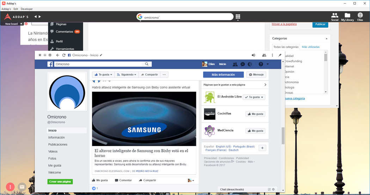Open Facebook notifications globe icon
Screen dimensions: 370x195
click(x=250, y=64)
